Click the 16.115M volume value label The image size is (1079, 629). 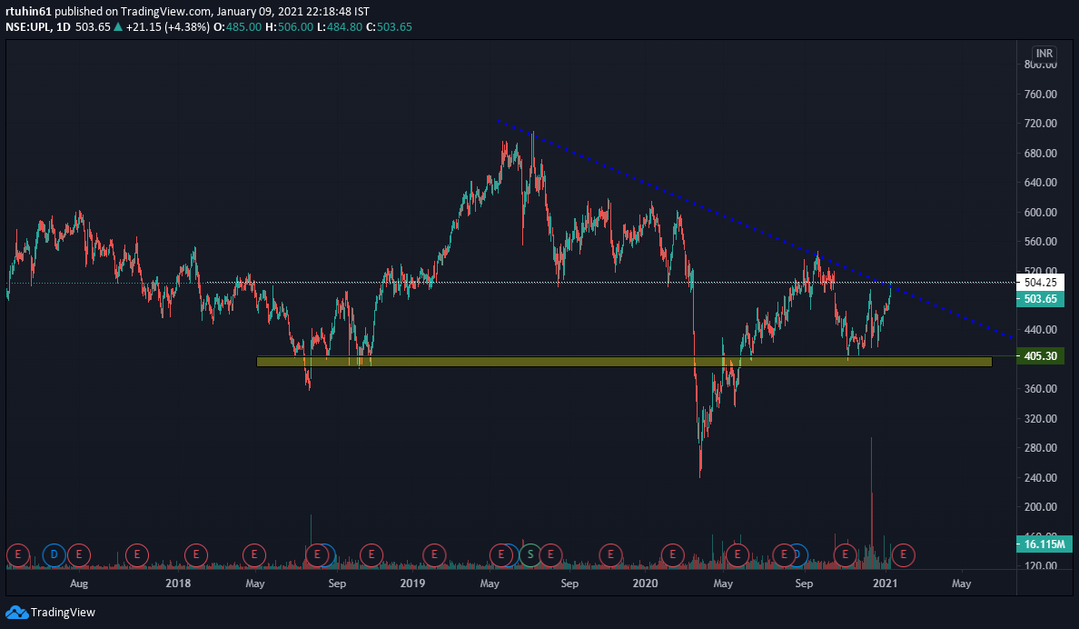1044,544
